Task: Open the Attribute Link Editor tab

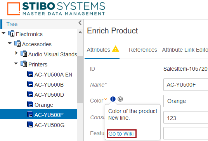Action: point(185,50)
